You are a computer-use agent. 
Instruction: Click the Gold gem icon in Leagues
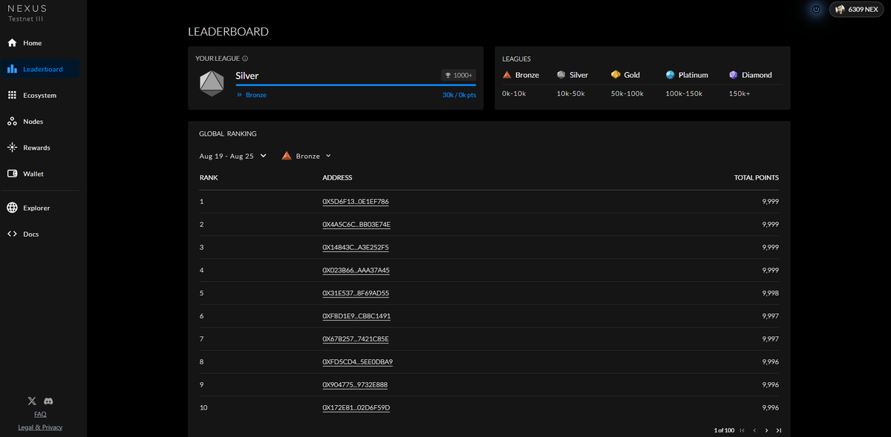click(x=616, y=75)
